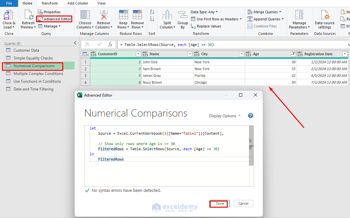The height and width of the screenshot is (218, 350).
Task: Click FilteredRows line in code editor
Action: 111,159
